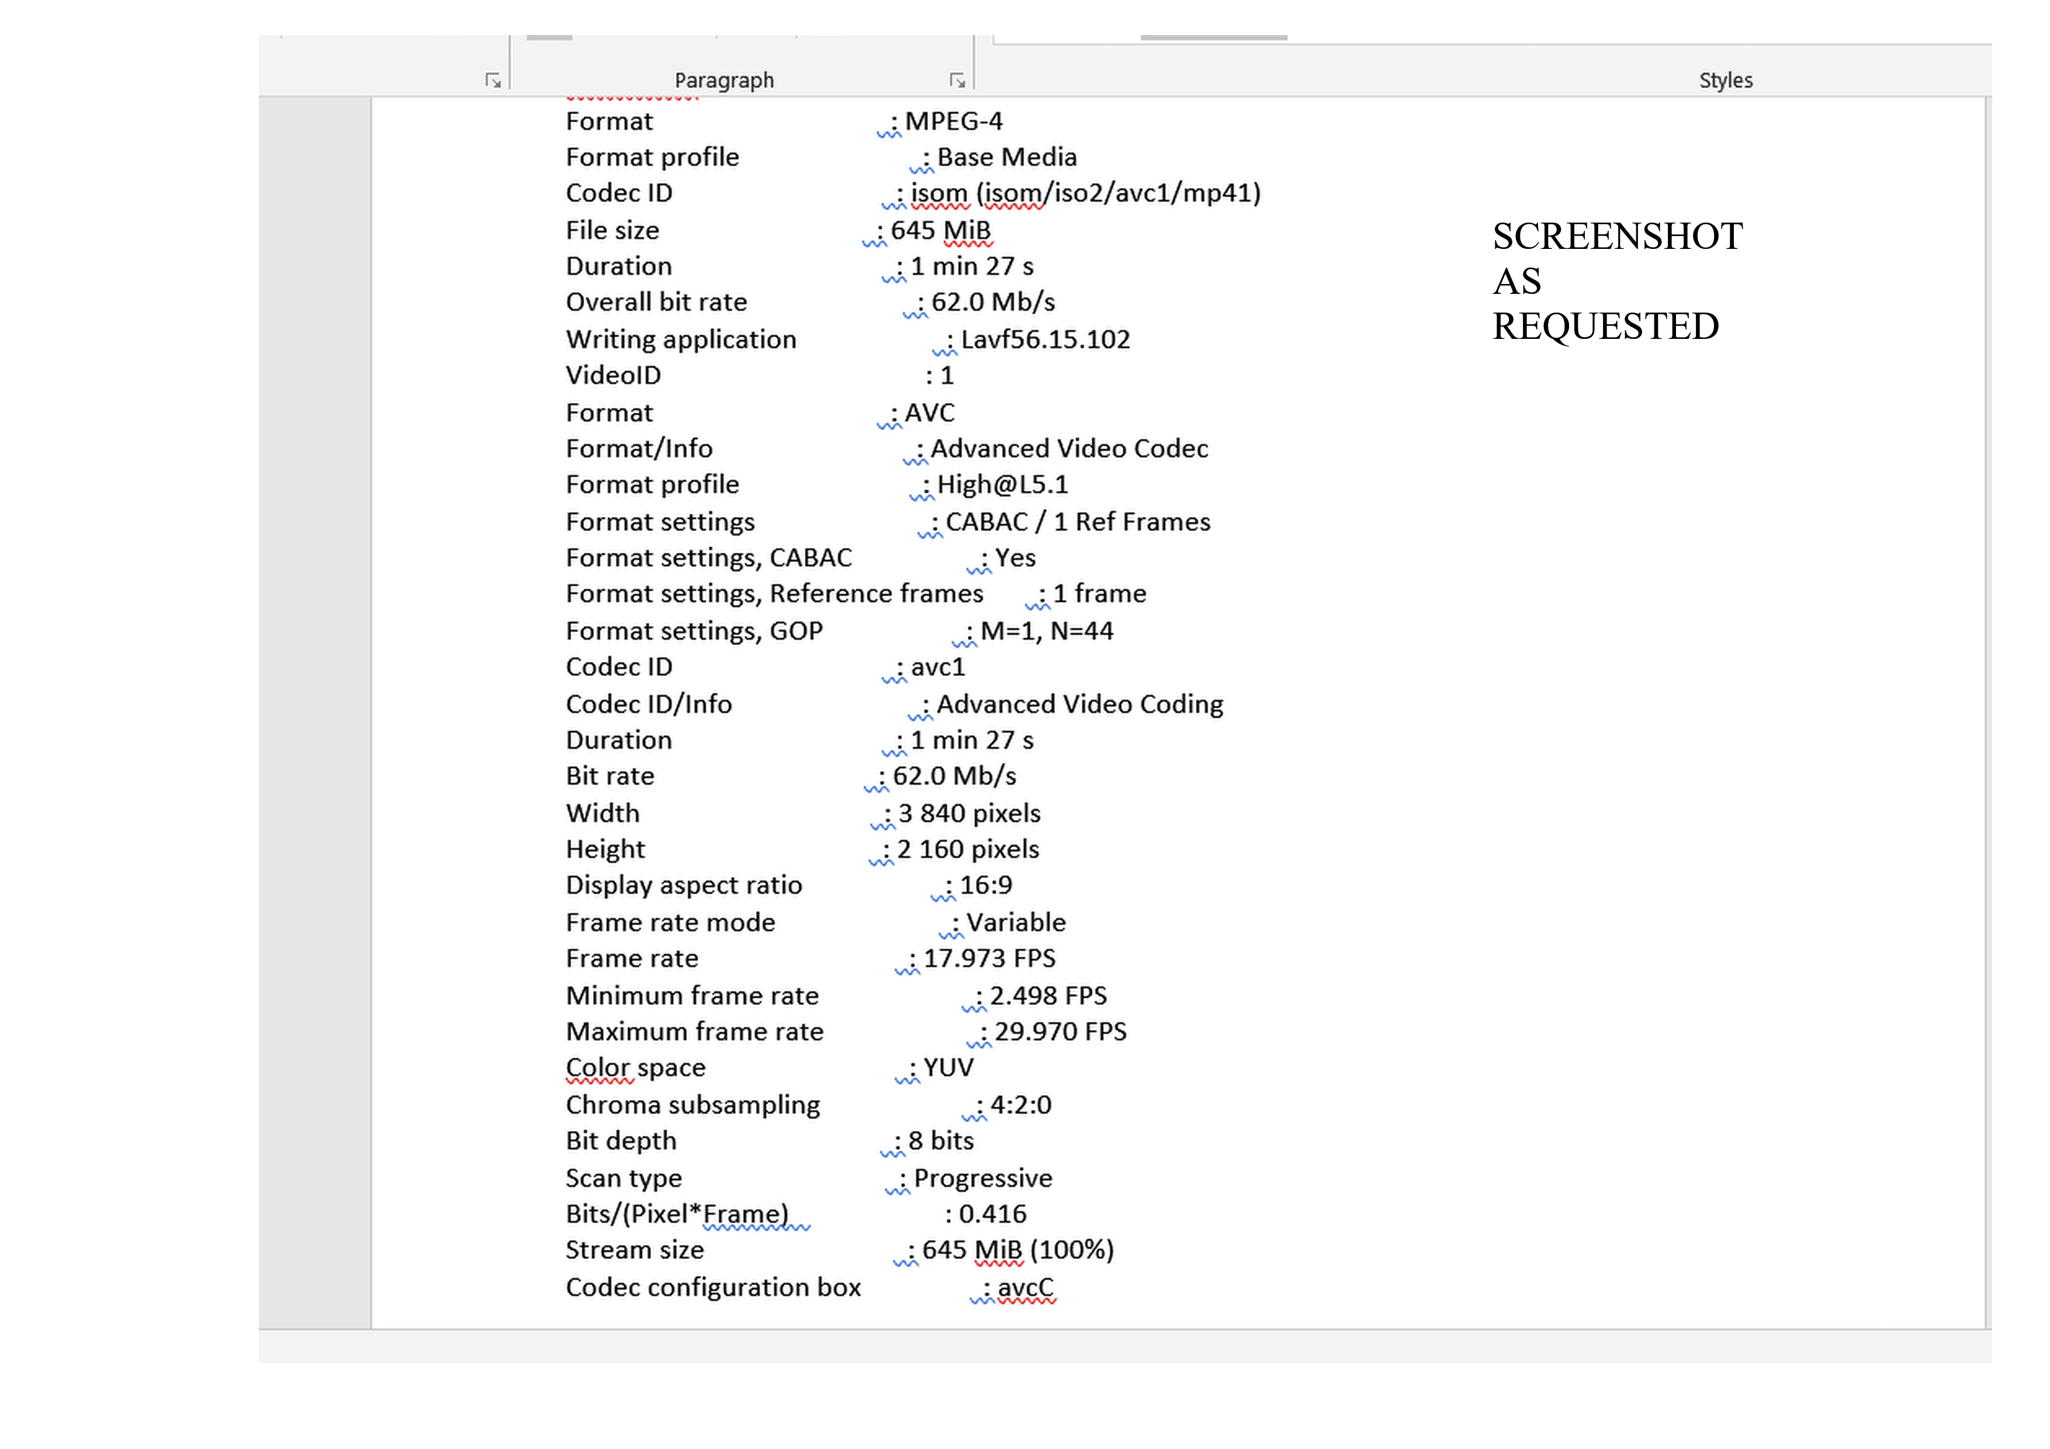
Task: Click 'Codec configuration box' label
Action: click(714, 1287)
